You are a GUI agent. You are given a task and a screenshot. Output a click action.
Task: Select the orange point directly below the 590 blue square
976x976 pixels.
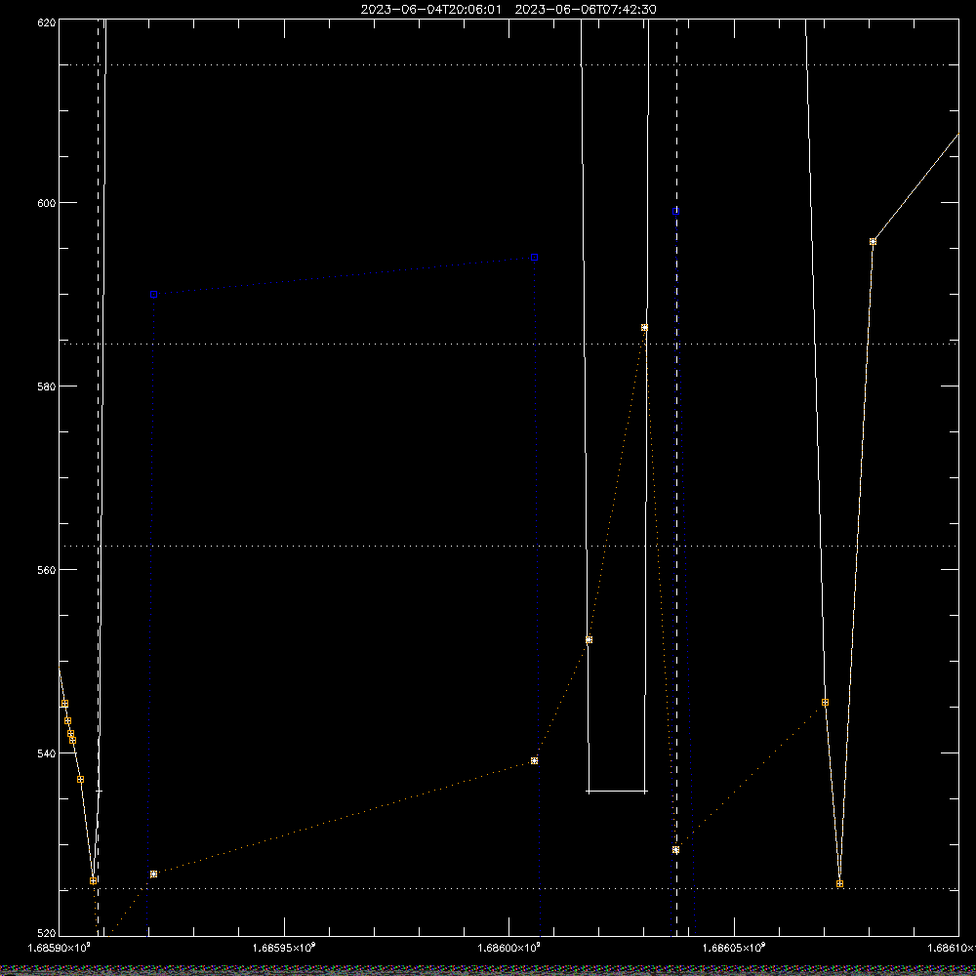(x=154, y=874)
